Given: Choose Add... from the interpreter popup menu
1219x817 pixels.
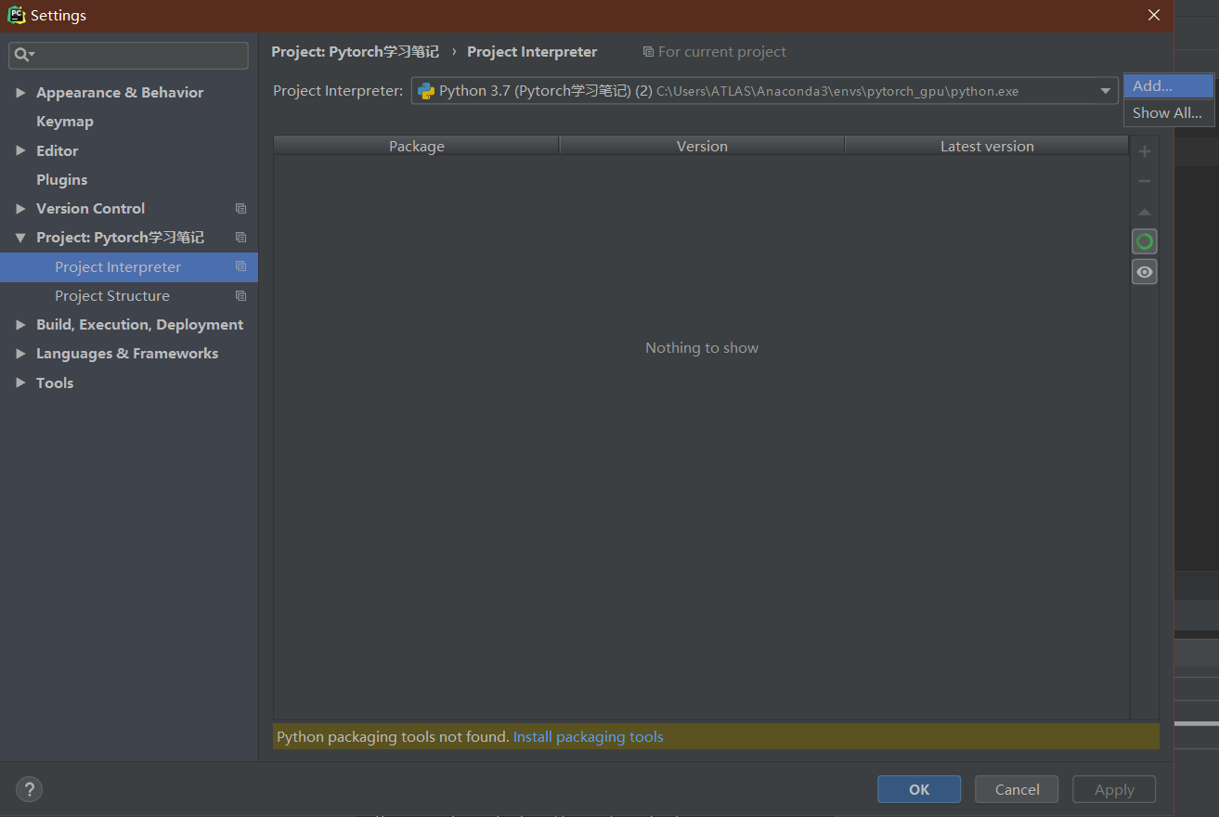Looking at the screenshot, I should [1169, 86].
